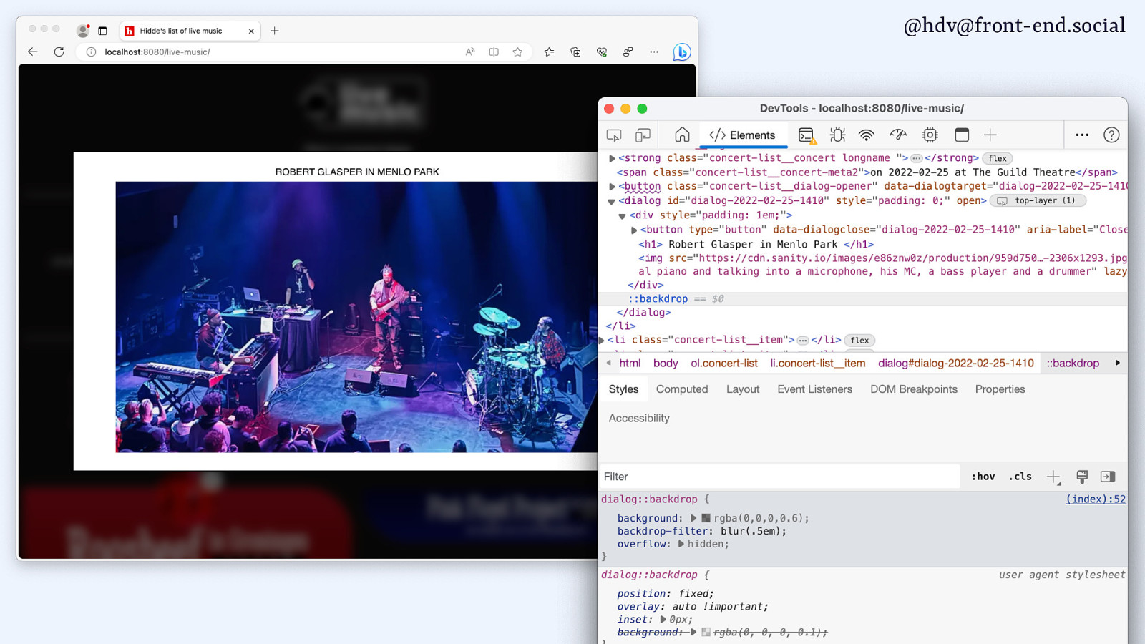Toggle rendering emulations paintbrush icon in Styles
This screenshot has width=1145, height=644.
click(x=1082, y=477)
